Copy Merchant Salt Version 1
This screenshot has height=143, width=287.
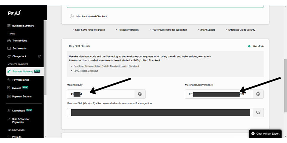[x=258, y=94]
